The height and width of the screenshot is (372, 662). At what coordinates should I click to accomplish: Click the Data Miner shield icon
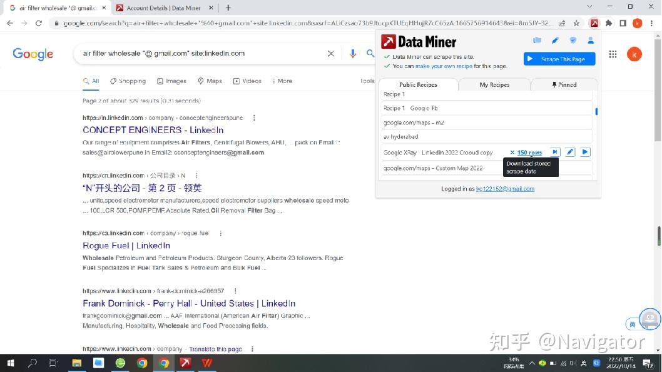tap(573, 41)
